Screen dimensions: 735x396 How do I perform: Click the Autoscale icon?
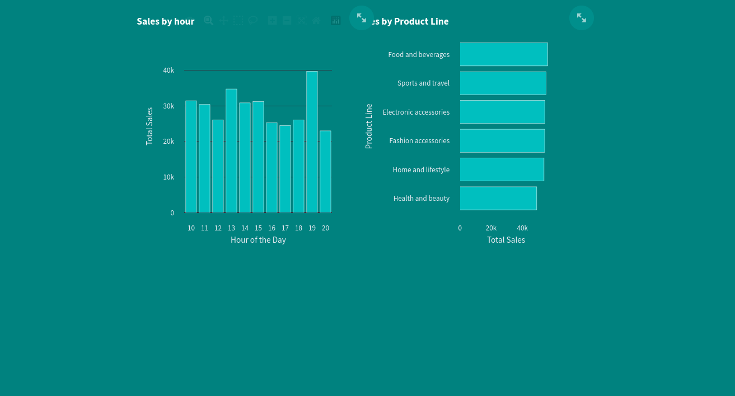pos(301,21)
